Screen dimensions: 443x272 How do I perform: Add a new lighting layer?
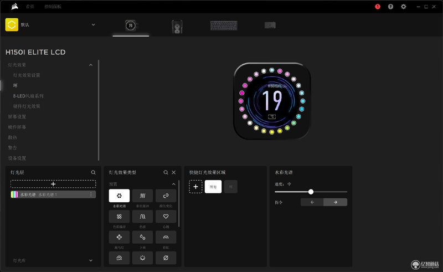[53, 184]
